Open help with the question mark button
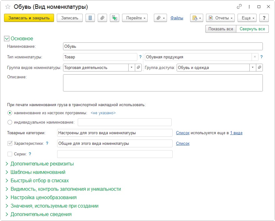This screenshot has height=221, width=275. 264,18
